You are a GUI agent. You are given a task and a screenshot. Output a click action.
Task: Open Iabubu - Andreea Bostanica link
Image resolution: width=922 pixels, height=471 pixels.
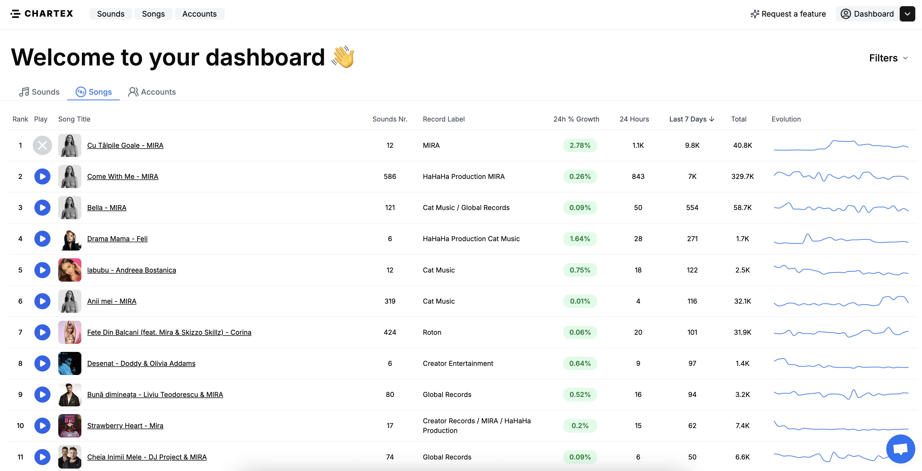(131, 270)
